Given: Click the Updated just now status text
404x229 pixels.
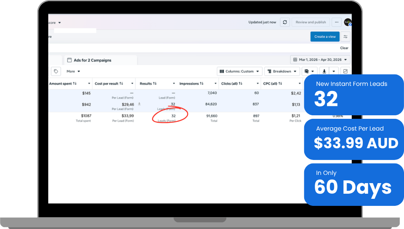Looking at the screenshot, I should 262,22.
